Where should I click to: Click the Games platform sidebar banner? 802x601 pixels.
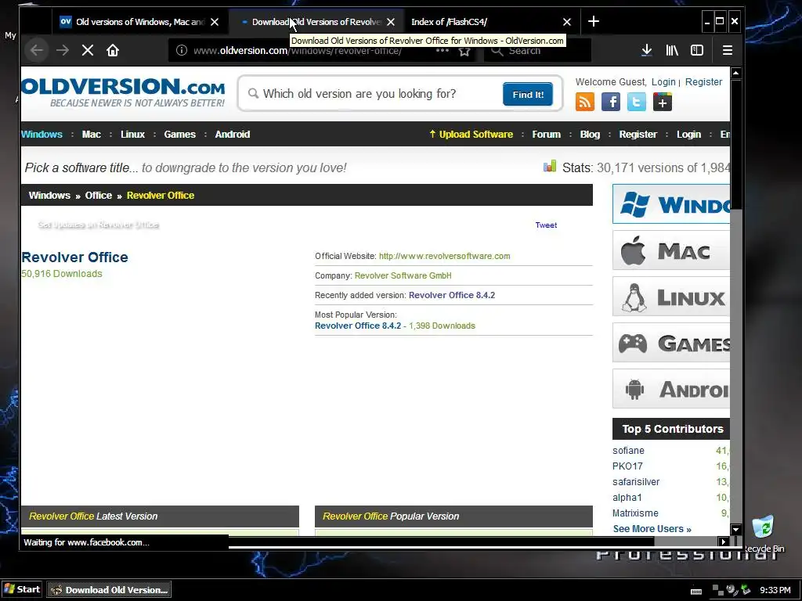(671, 343)
